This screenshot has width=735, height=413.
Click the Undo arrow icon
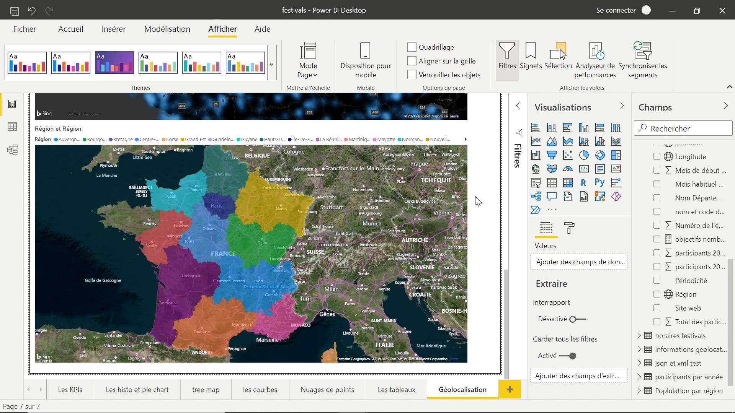(32, 11)
